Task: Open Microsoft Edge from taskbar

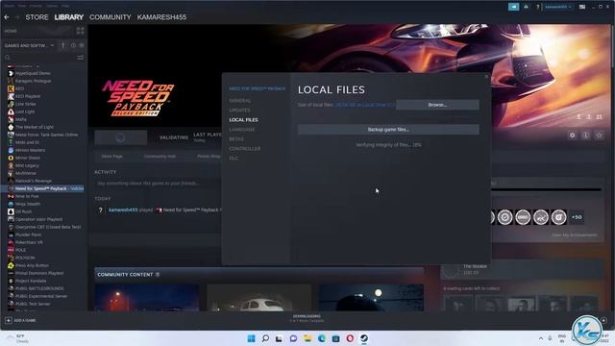Action: (322, 338)
